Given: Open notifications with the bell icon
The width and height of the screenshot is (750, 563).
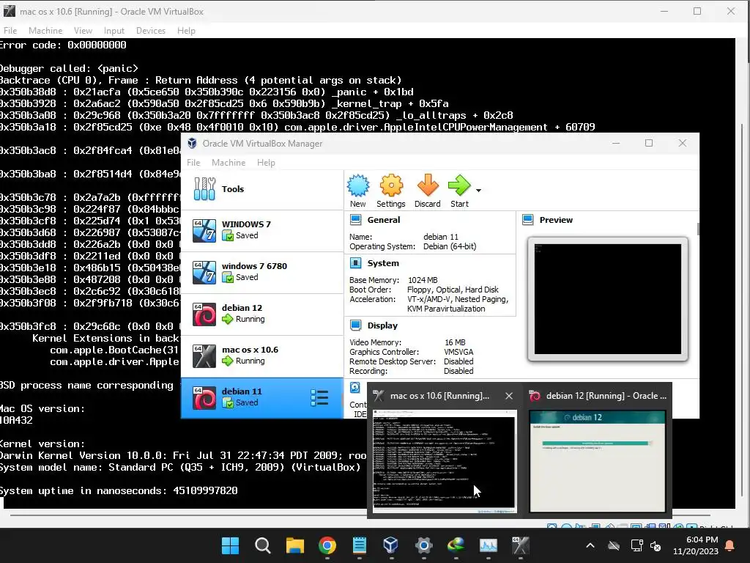Looking at the screenshot, I should point(730,545).
